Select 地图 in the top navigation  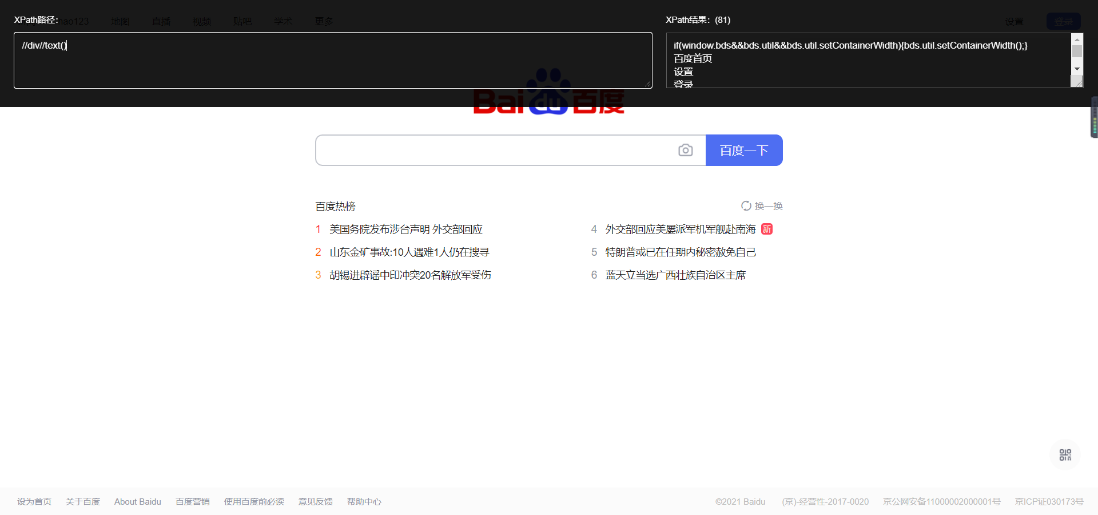[120, 21]
